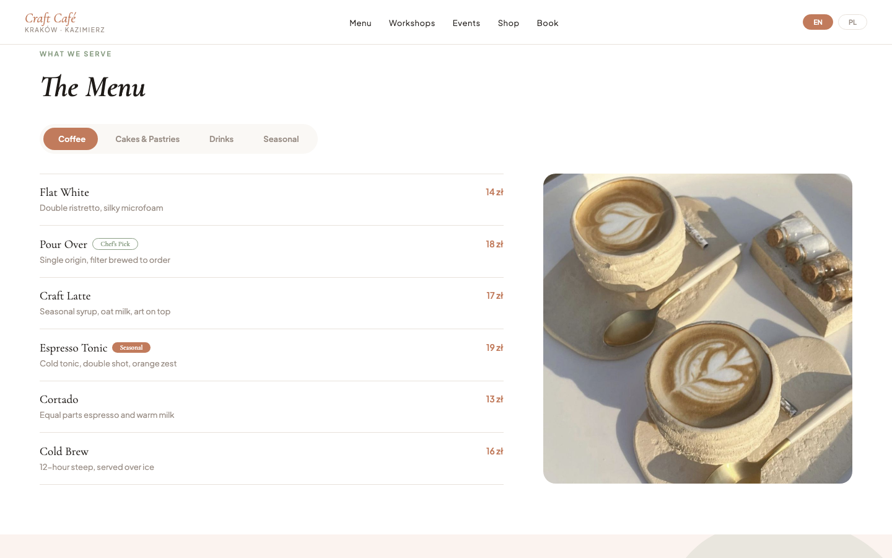The width and height of the screenshot is (892, 558).
Task: View the Seasonal menu category
Action: click(x=281, y=139)
